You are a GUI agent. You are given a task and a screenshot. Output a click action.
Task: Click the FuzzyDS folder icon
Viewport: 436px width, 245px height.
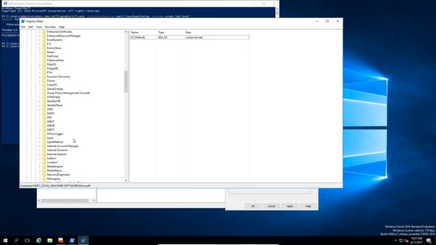pyautogui.click(x=44, y=84)
